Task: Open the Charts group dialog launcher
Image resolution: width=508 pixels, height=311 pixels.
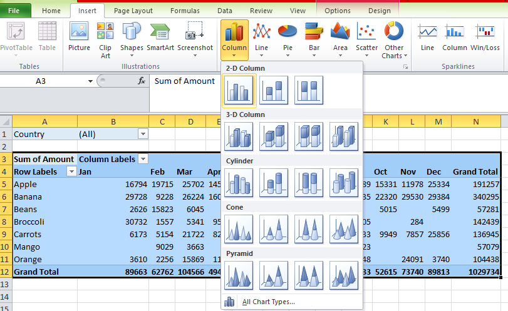Action: (x=405, y=67)
